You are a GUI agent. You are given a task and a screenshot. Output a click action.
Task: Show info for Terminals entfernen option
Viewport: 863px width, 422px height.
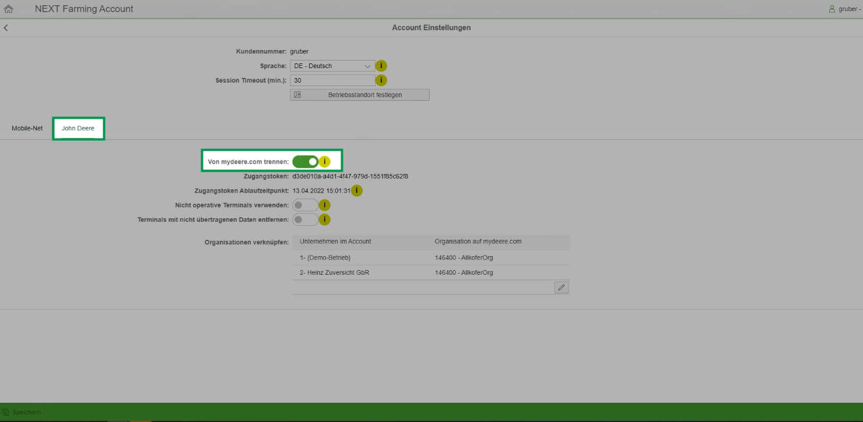(325, 219)
